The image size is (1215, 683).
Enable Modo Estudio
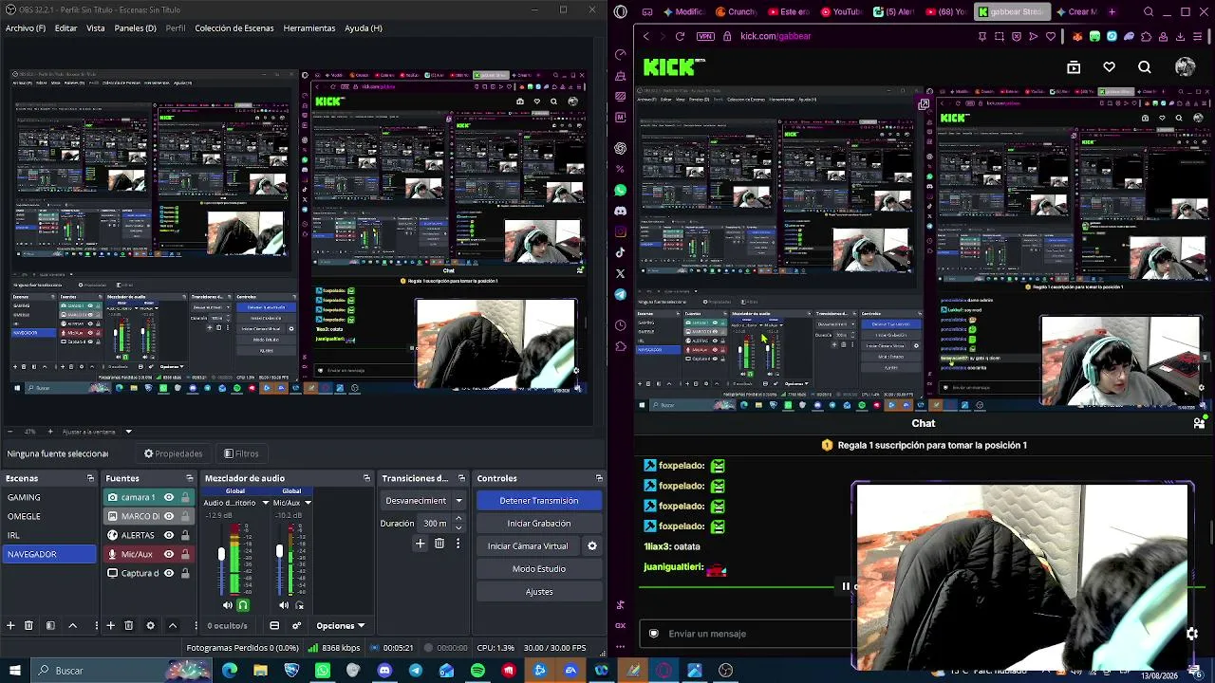point(539,569)
